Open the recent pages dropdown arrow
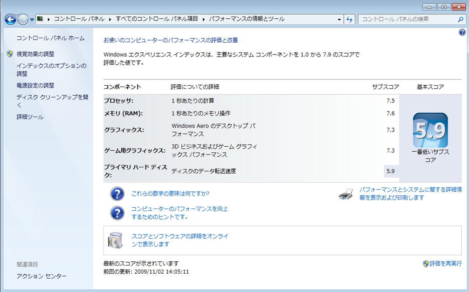The image size is (469, 292). 32,20
